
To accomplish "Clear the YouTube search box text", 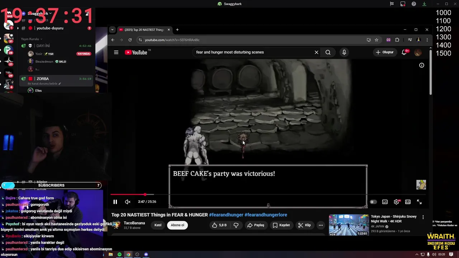I will coord(316,52).
